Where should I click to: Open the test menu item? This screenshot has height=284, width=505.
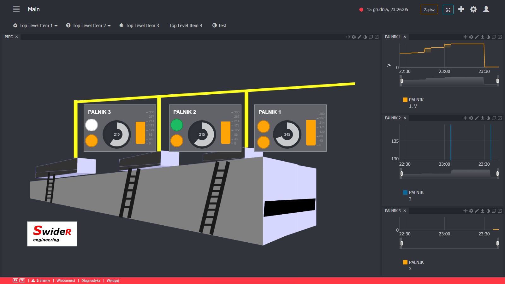coord(219,26)
